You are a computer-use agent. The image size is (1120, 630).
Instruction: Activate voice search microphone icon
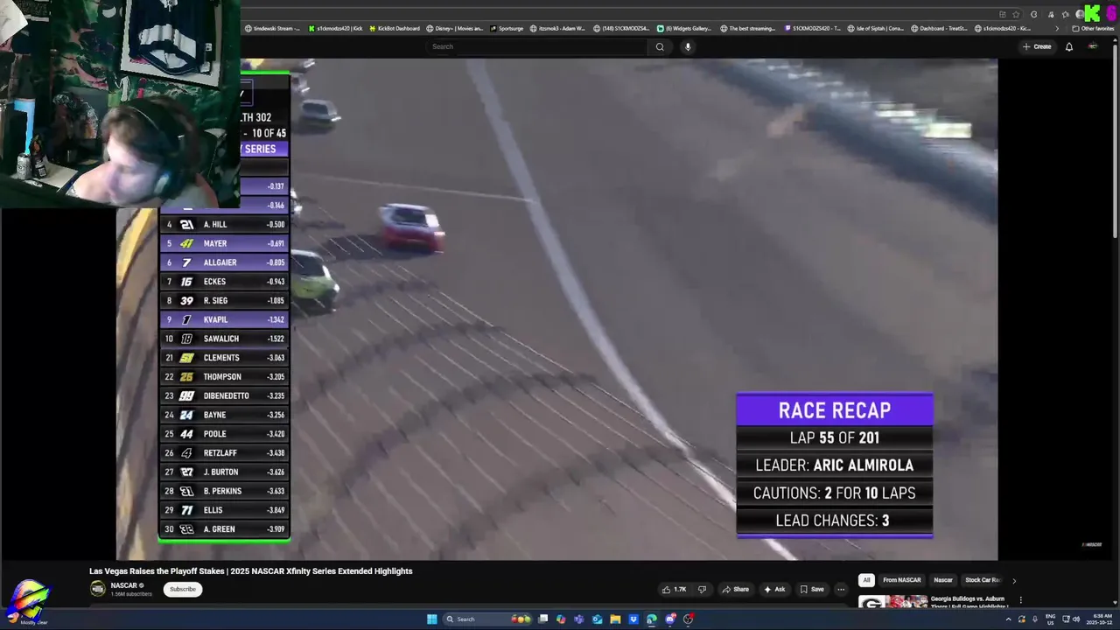[x=688, y=46]
